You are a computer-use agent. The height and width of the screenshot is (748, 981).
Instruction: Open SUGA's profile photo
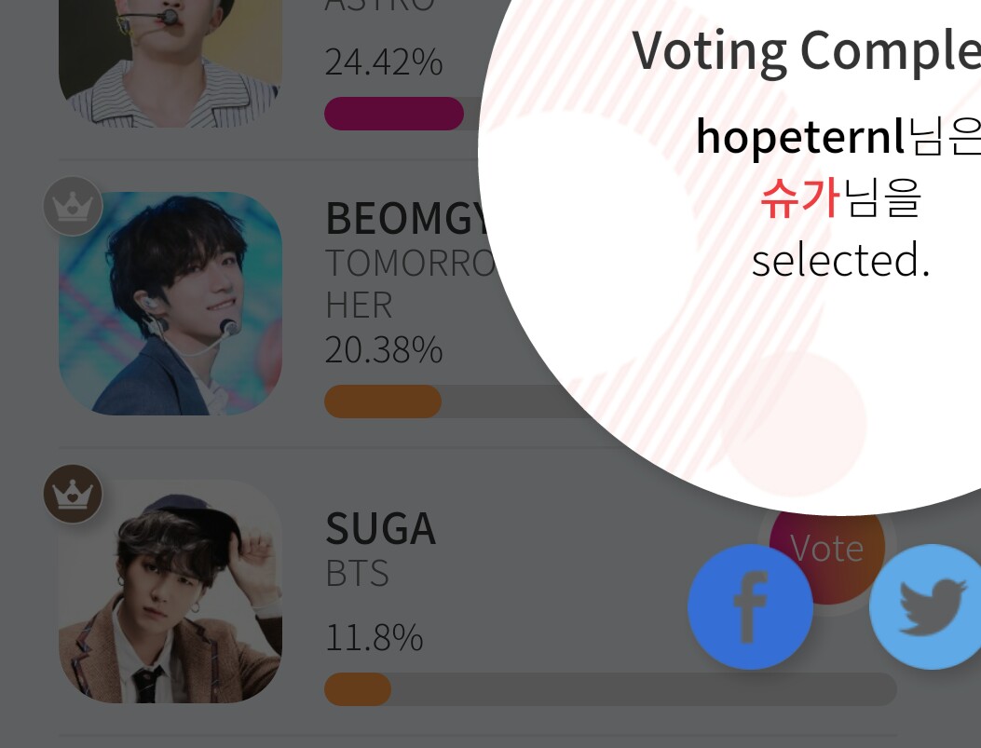pos(170,592)
